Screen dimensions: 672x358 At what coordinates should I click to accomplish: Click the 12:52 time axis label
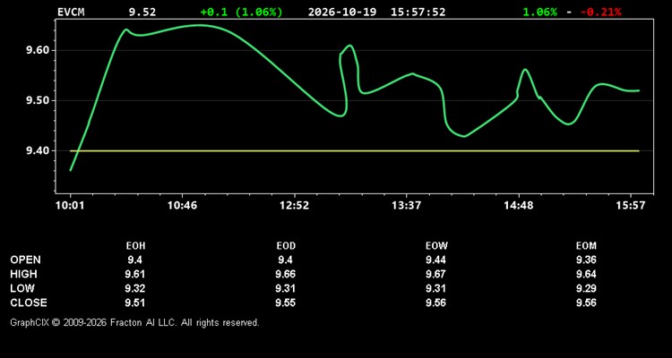[295, 206]
